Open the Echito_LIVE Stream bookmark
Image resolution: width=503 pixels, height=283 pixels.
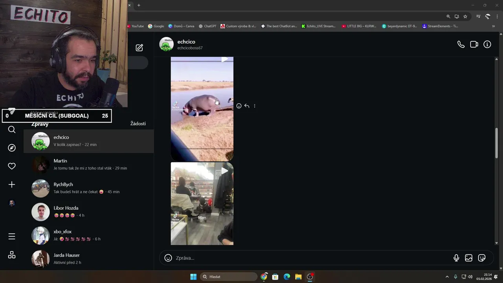click(x=319, y=26)
